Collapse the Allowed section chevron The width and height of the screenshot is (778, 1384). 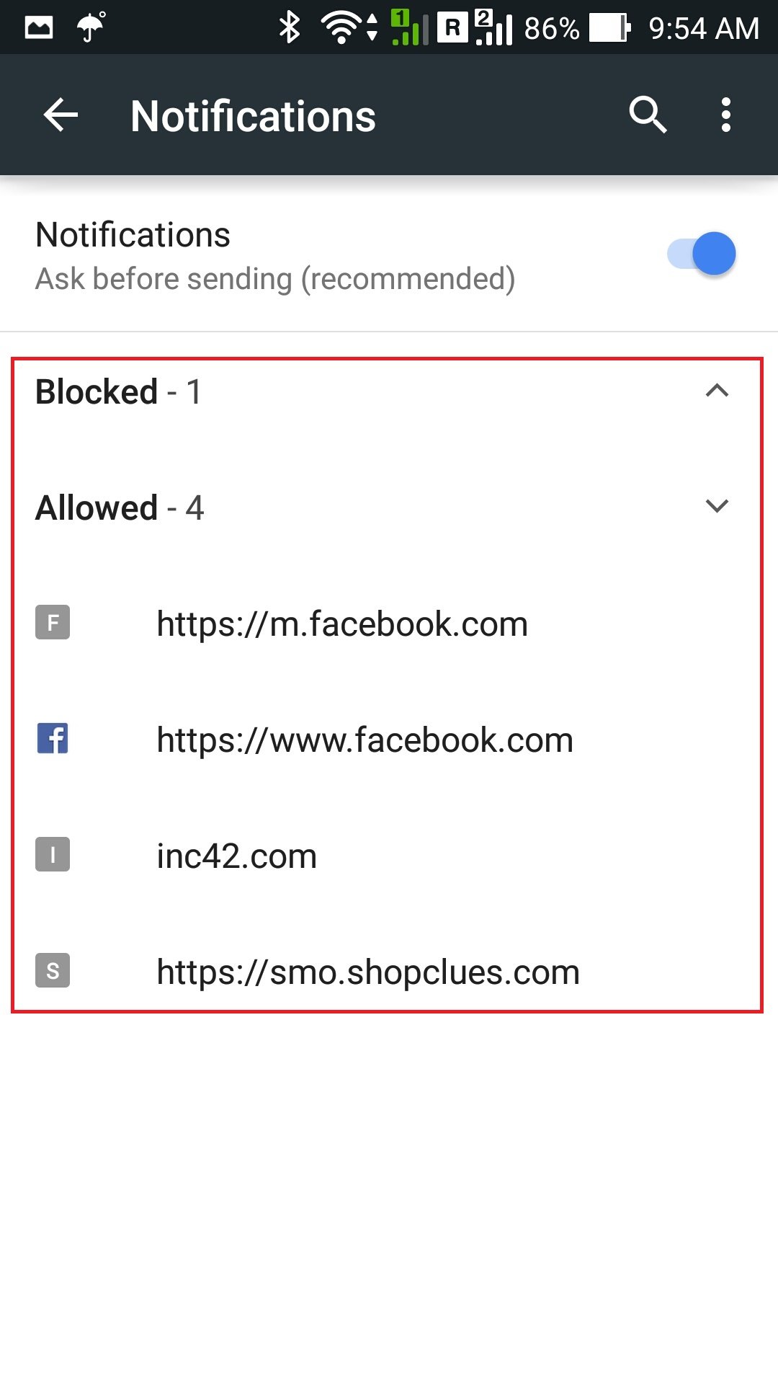(717, 506)
